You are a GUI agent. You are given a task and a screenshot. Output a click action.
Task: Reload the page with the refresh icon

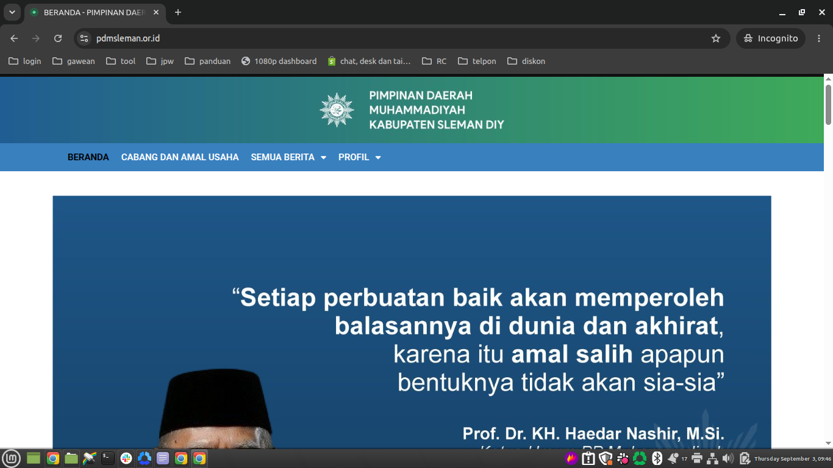[x=58, y=38]
